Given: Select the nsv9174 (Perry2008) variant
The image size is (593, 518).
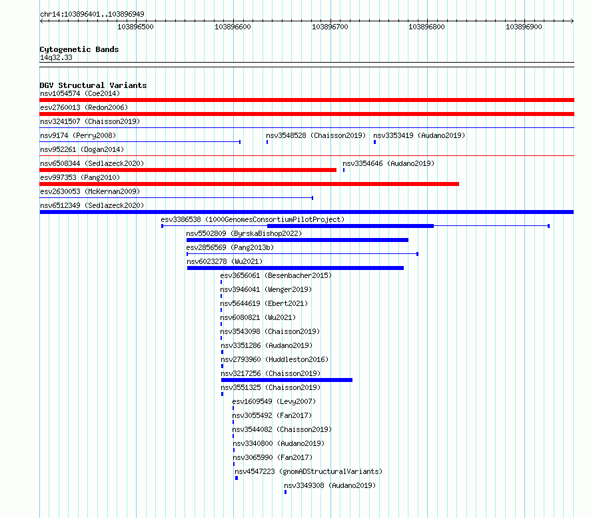Looking at the screenshot, I should pyautogui.click(x=78, y=135).
